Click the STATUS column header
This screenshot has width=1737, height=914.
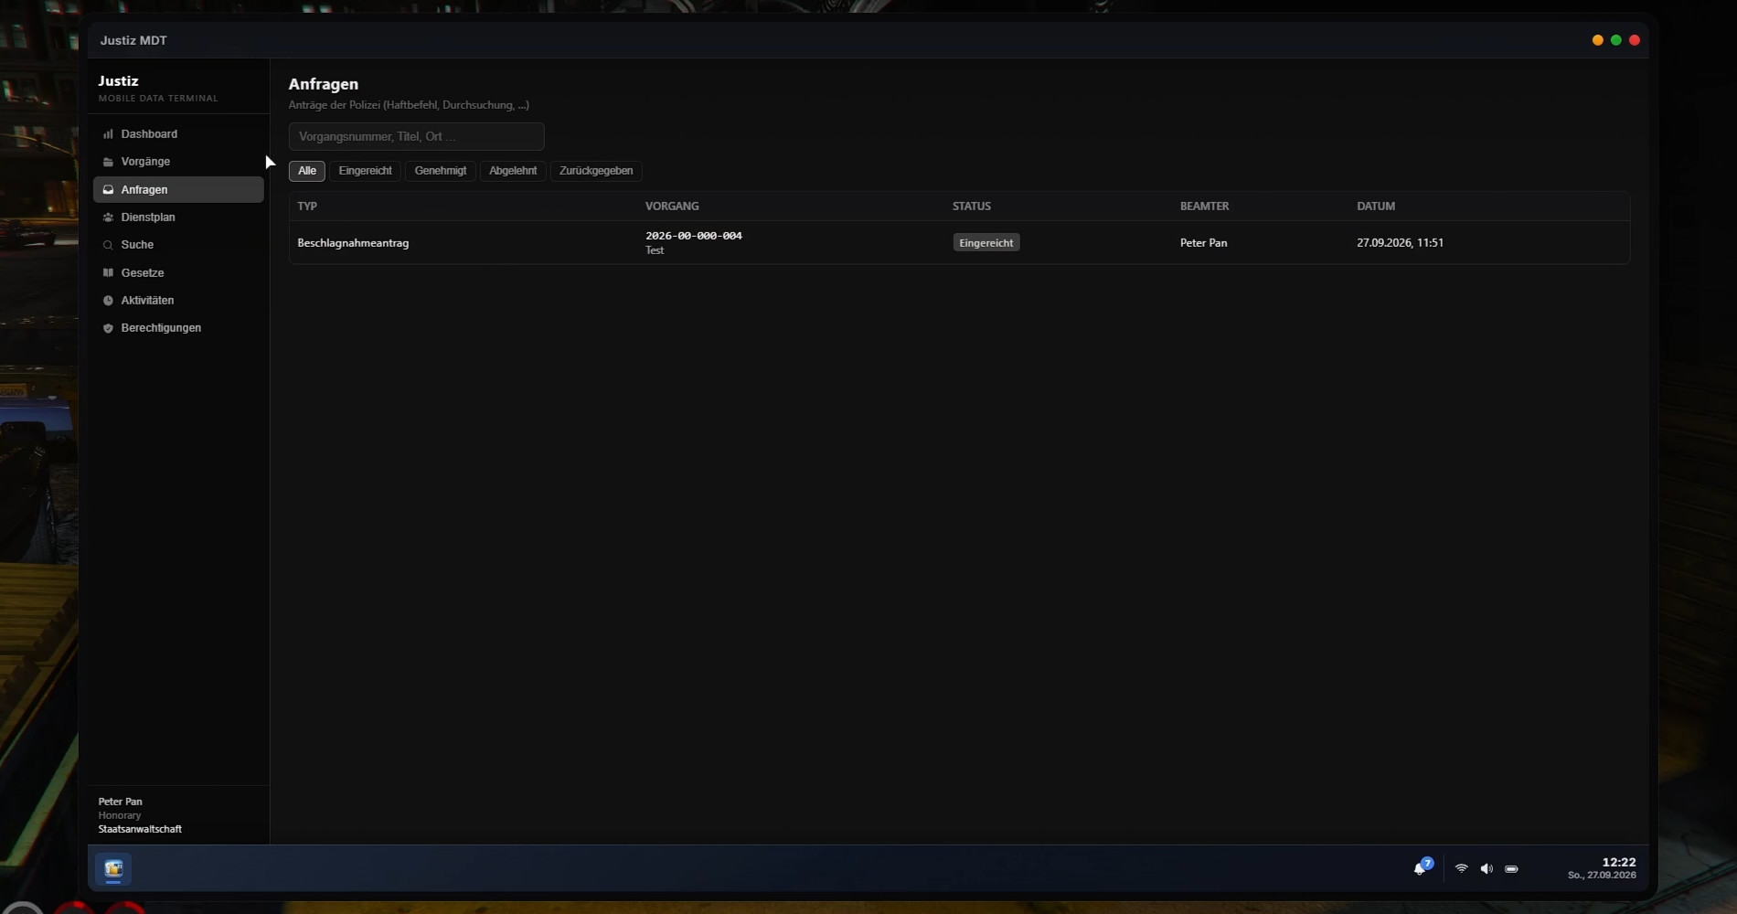[972, 207]
